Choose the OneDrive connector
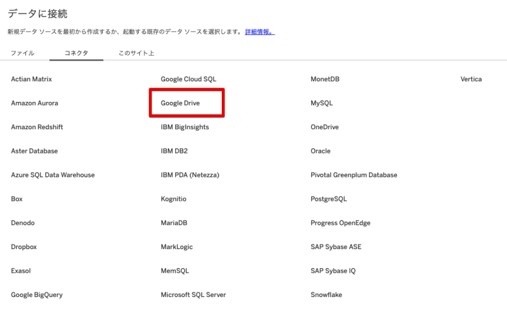The width and height of the screenshot is (507, 315). pos(324,127)
